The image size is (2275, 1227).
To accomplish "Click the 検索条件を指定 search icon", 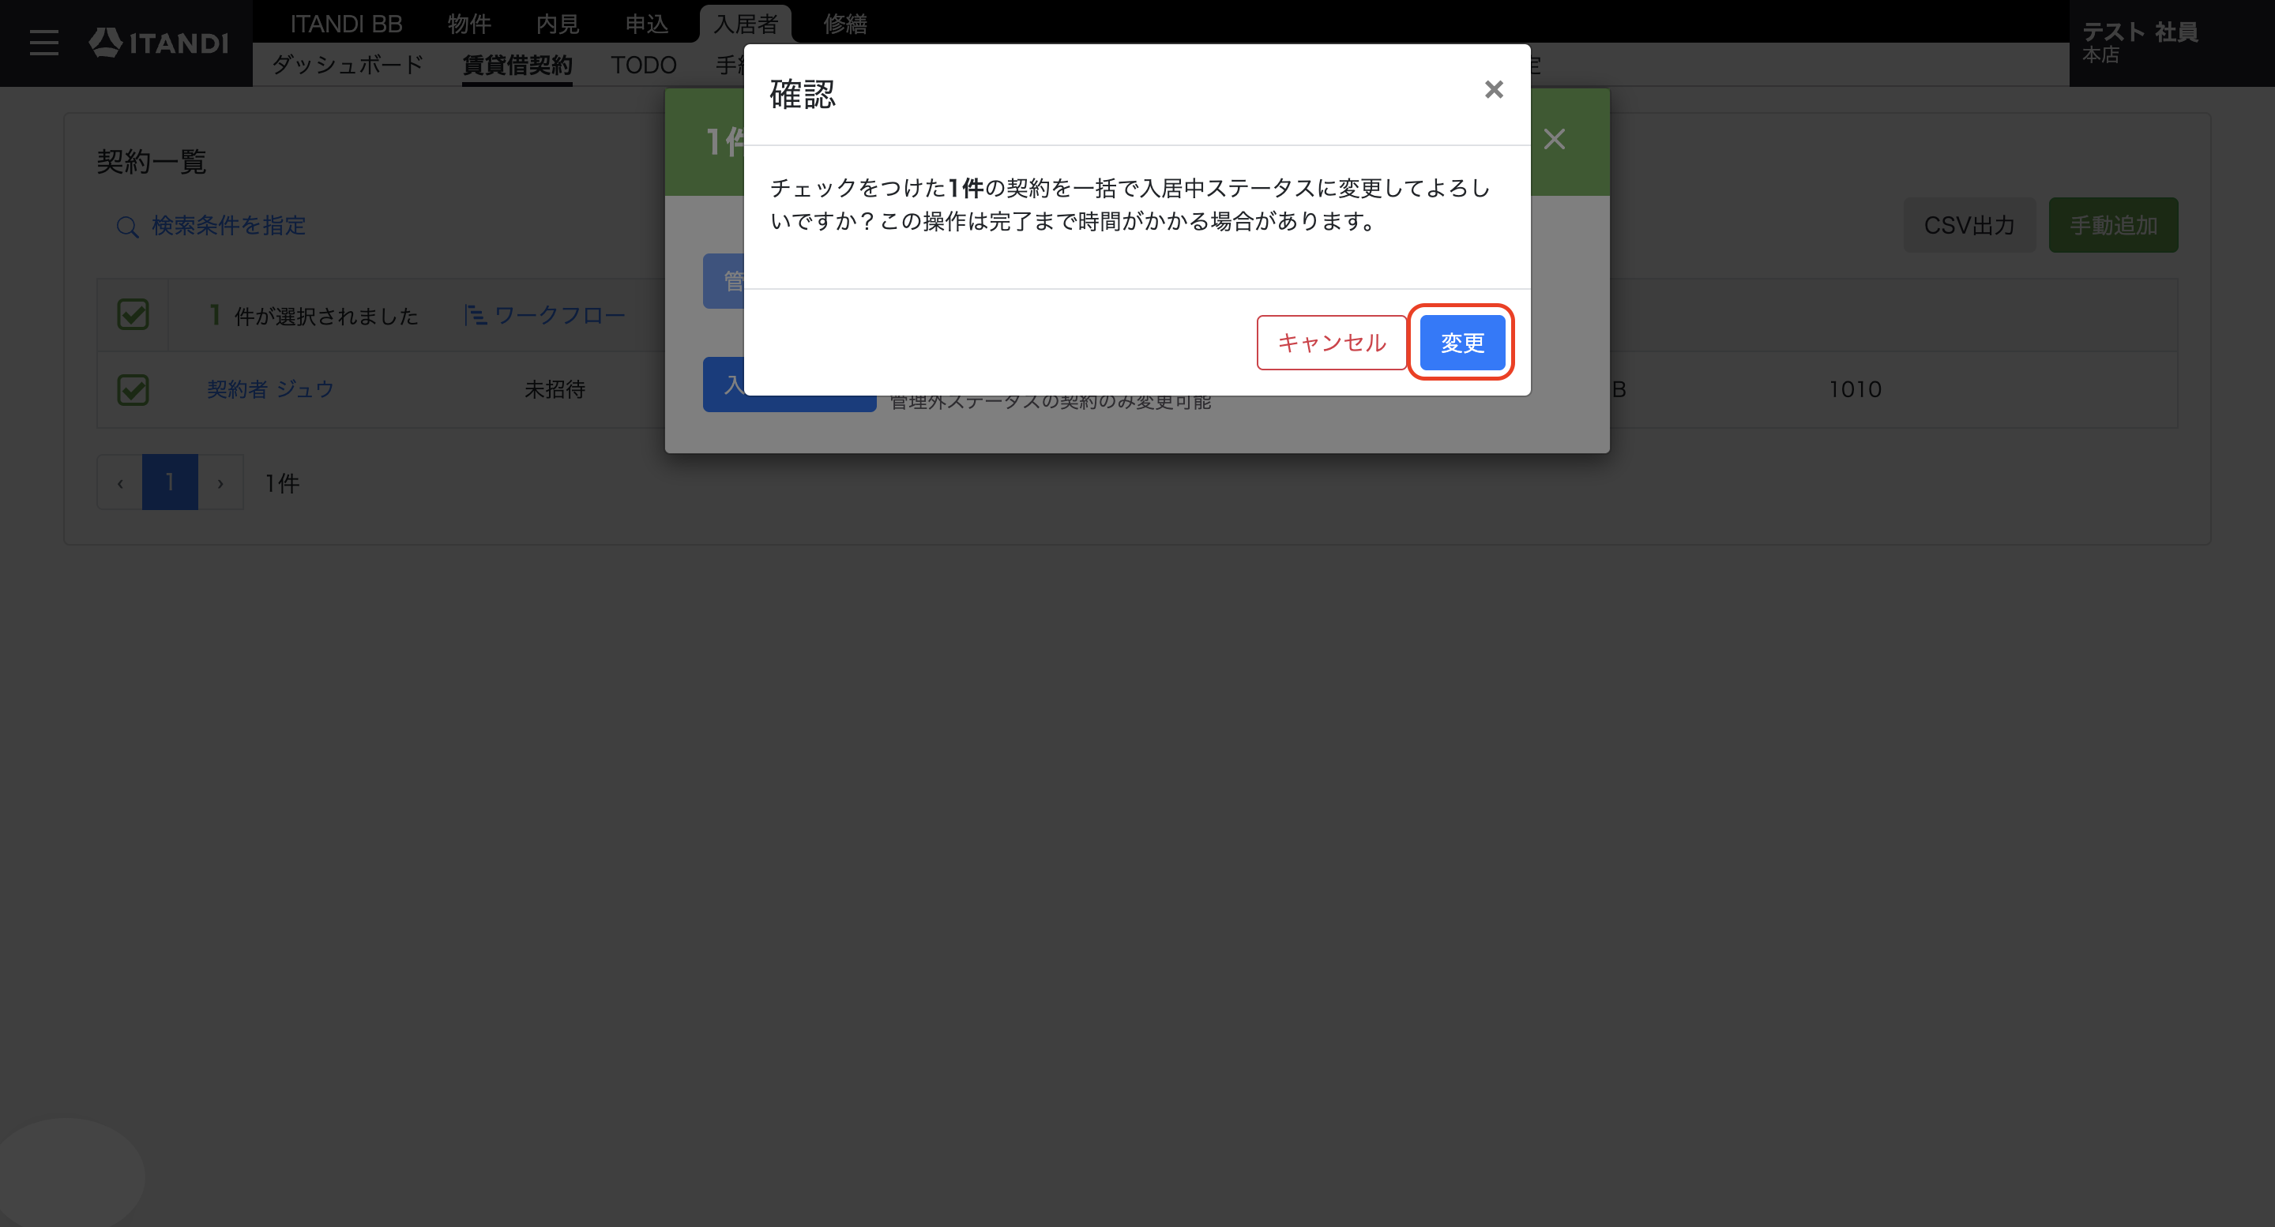I will pyautogui.click(x=127, y=227).
